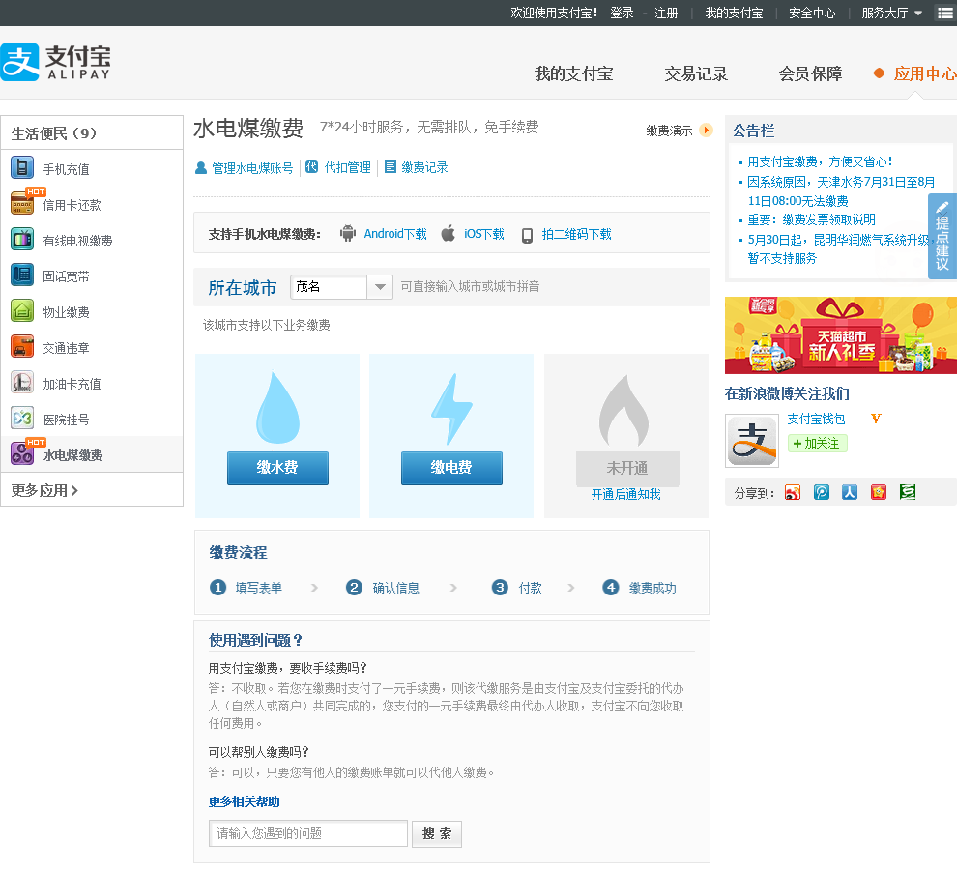Screen dimensions: 957x870
Task: Click 拍二维码下载 link
Action: (x=576, y=234)
